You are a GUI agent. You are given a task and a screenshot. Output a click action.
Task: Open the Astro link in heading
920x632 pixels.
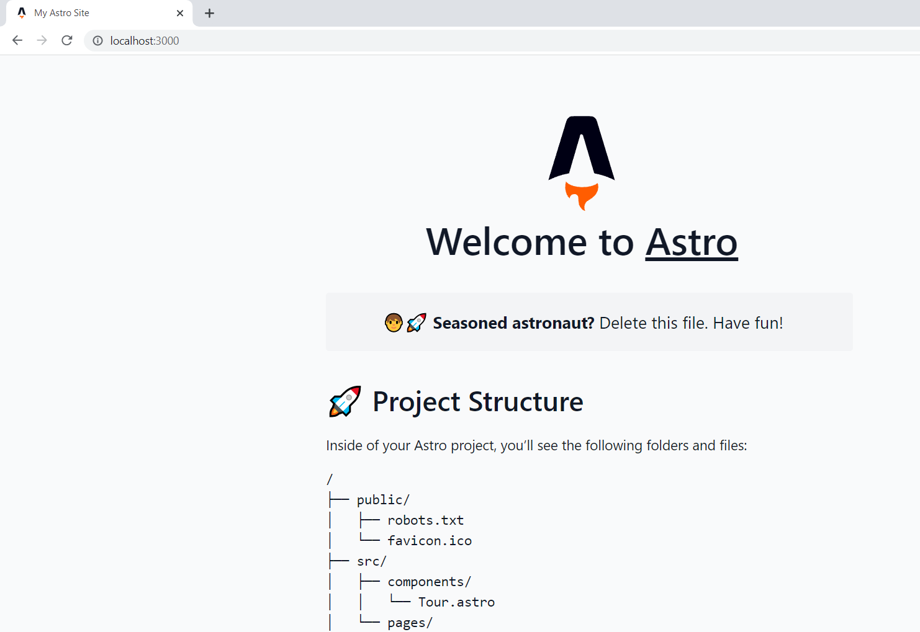pos(692,242)
